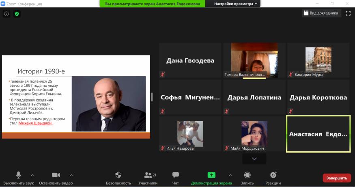Stop video with the camera icon

[56, 175]
